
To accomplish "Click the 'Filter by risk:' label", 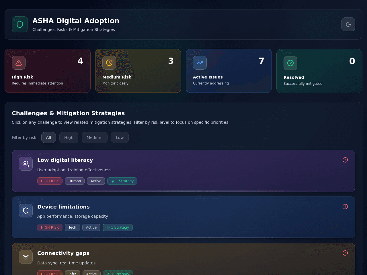I will (x=25, y=137).
